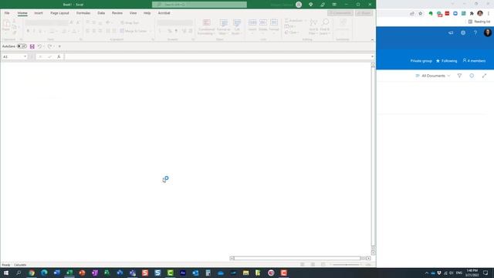
Task: Switch to the Data ribbon tab
Action: [x=101, y=13]
